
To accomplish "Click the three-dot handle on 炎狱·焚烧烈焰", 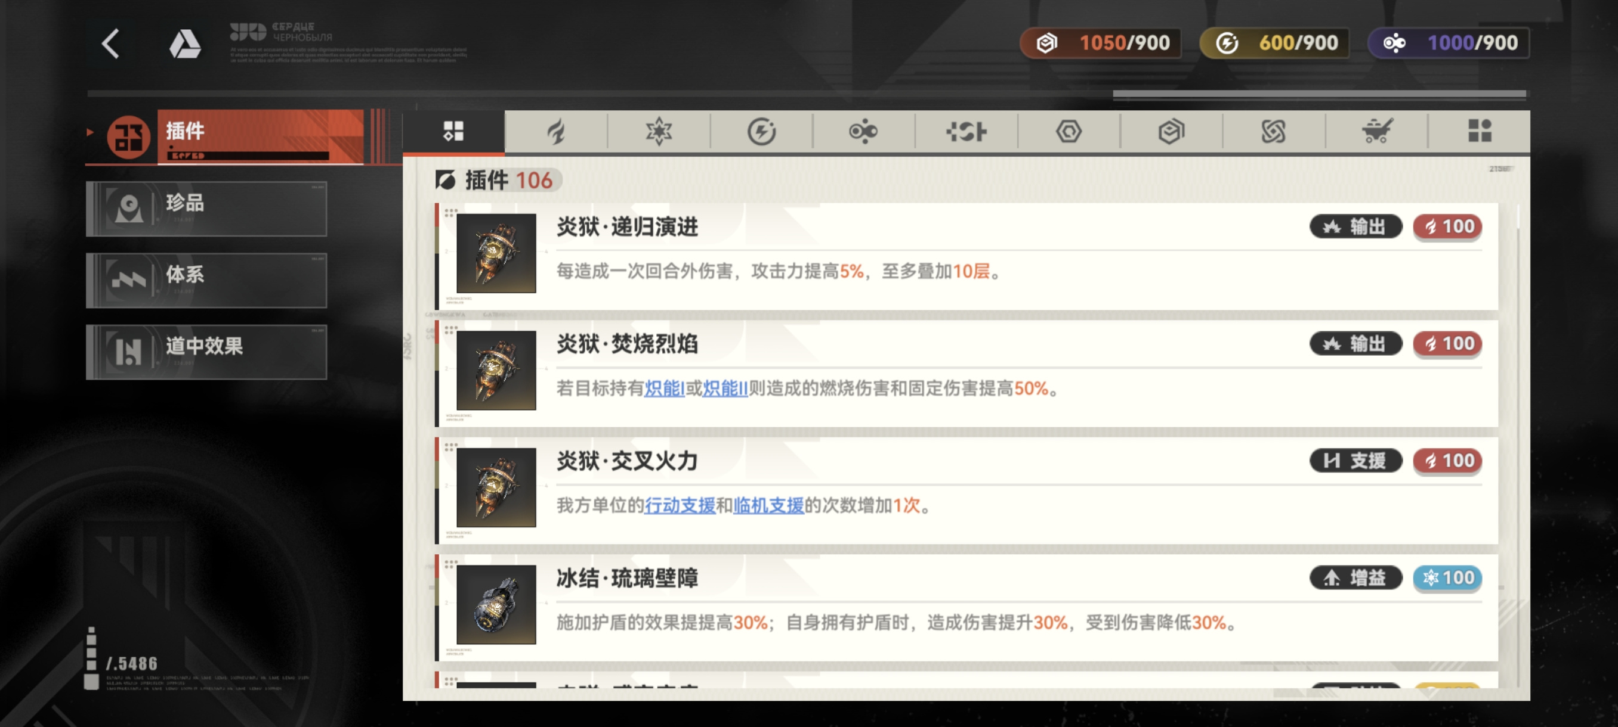I will (450, 330).
